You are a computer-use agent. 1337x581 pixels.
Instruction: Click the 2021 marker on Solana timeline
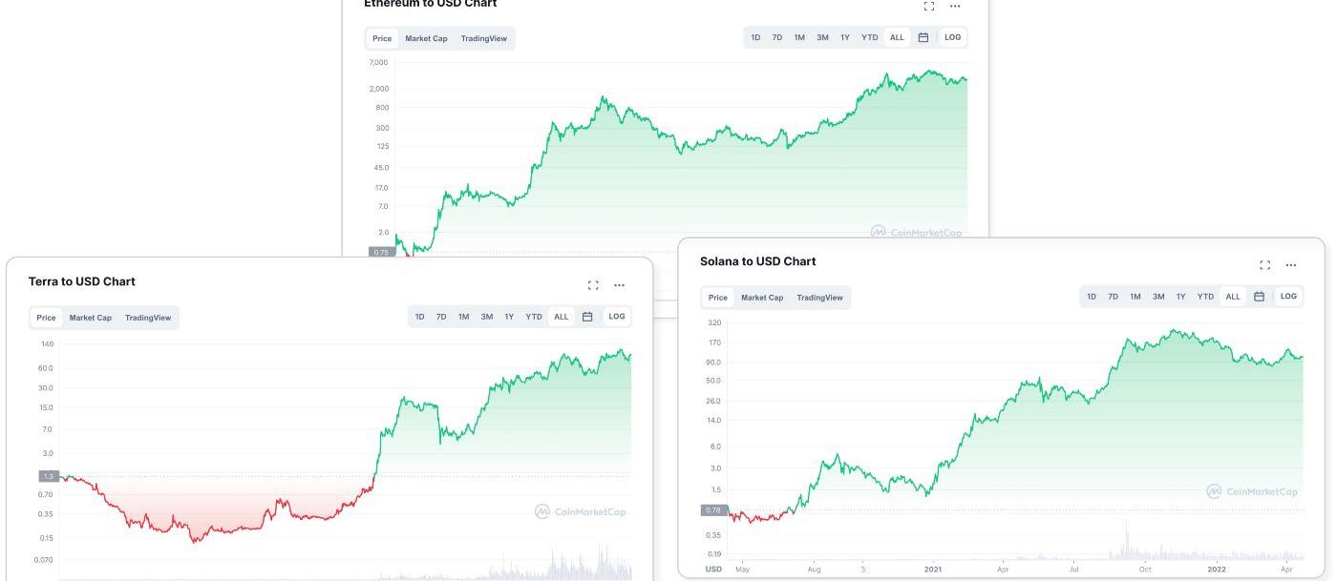933,570
